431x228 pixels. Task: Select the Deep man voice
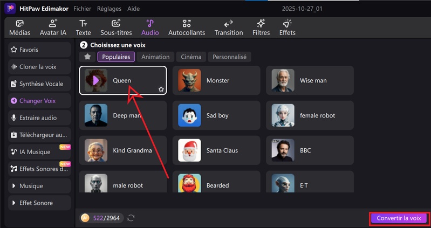tap(123, 115)
